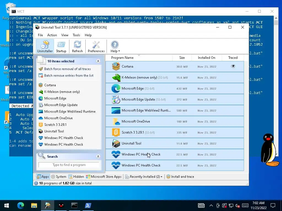Switch to the System tab

click(x=59, y=177)
